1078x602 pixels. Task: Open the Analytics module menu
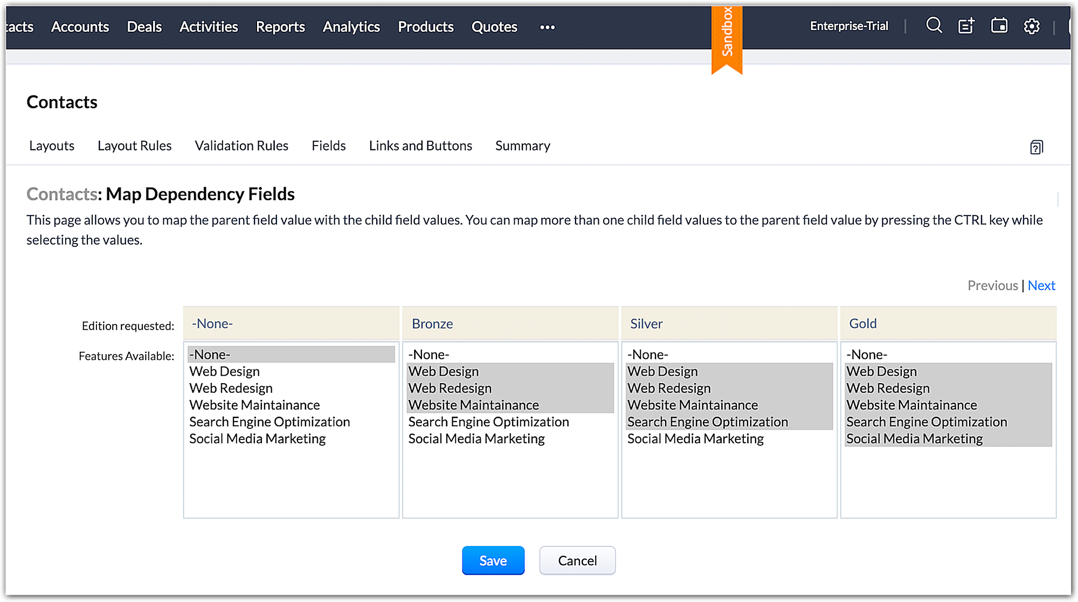click(x=351, y=26)
